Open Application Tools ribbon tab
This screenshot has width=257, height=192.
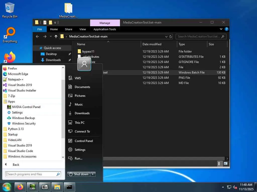(x=105, y=29)
